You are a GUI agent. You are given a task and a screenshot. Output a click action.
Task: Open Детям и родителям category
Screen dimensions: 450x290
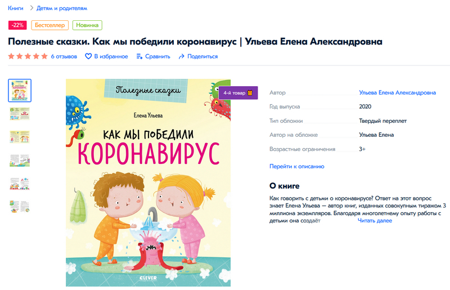(62, 8)
